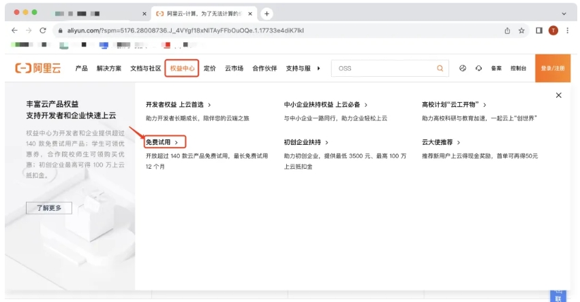Open the tab search dropdown arrow
The height and width of the screenshot is (302, 580).
click(x=564, y=14)
